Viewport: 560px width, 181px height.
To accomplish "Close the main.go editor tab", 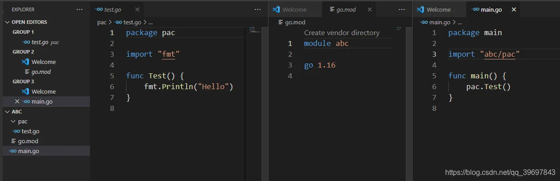I will (514, 9).
